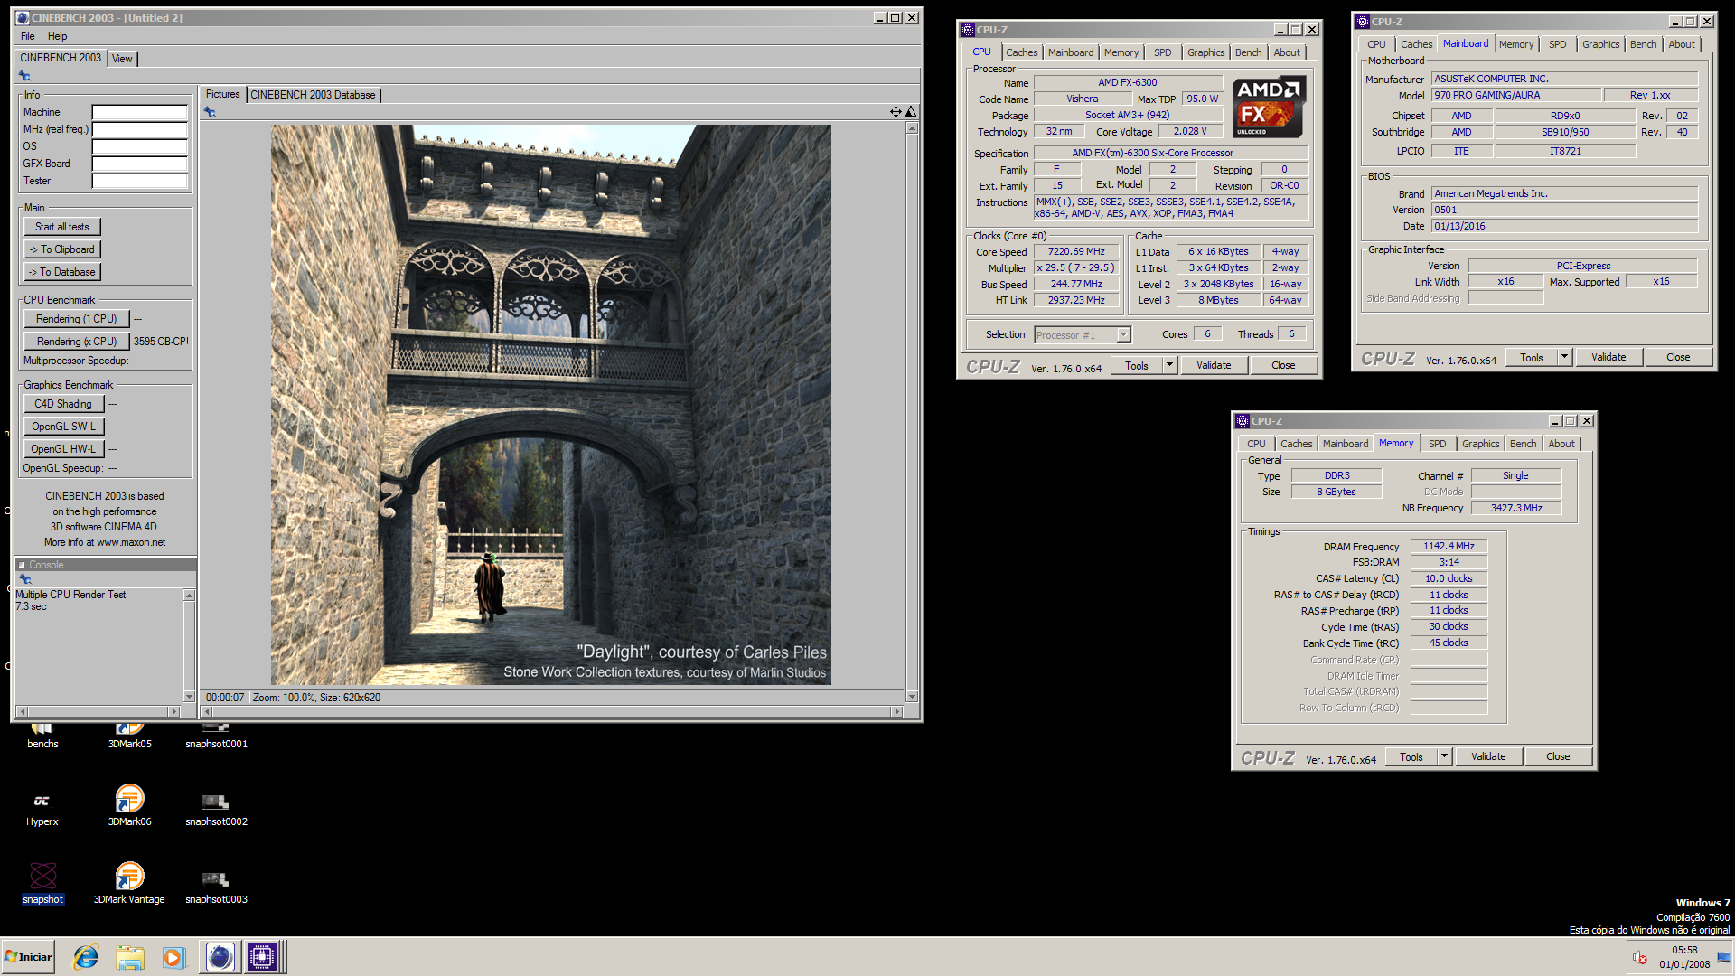Switch to the View tab in CINEBENCH
Viewport: 1735px width, 976px height.
[122, 59]
